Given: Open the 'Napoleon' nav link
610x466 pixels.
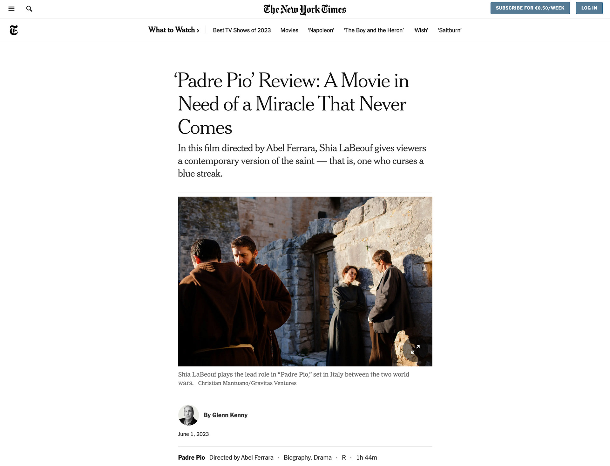Looking at the screenshot, I should pyautogui.click(x=321, y=30).
